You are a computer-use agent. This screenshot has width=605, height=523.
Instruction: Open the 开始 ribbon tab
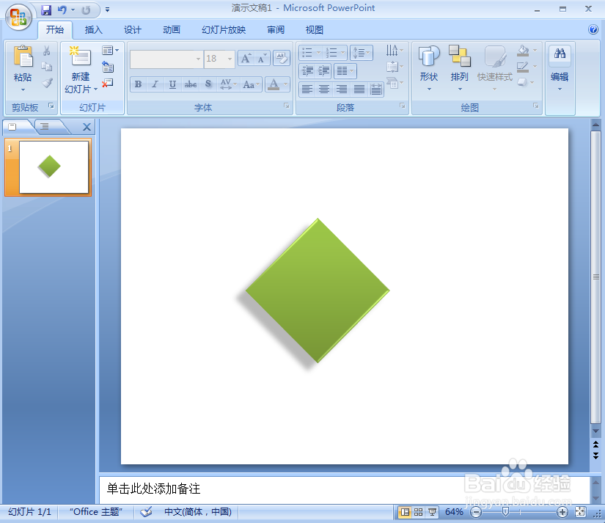click(x=55, y=30)
